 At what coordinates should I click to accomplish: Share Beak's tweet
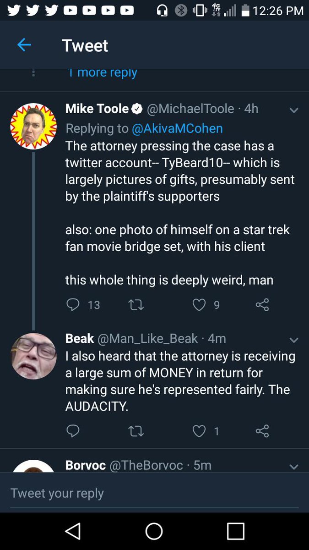262,431
